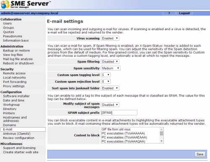The image size is (210, 162).
Task: Open Backup or restore link
Action: [x=16, y=50]
